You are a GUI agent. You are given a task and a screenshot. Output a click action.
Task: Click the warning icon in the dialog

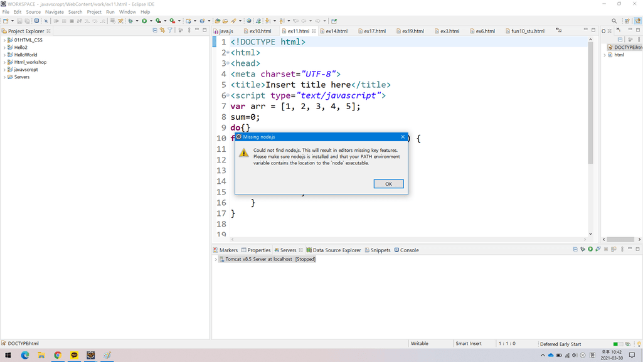(x=244, y=153)
